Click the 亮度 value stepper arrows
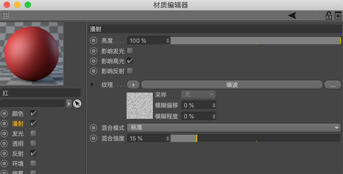The image size is (343, 174). 168,41
